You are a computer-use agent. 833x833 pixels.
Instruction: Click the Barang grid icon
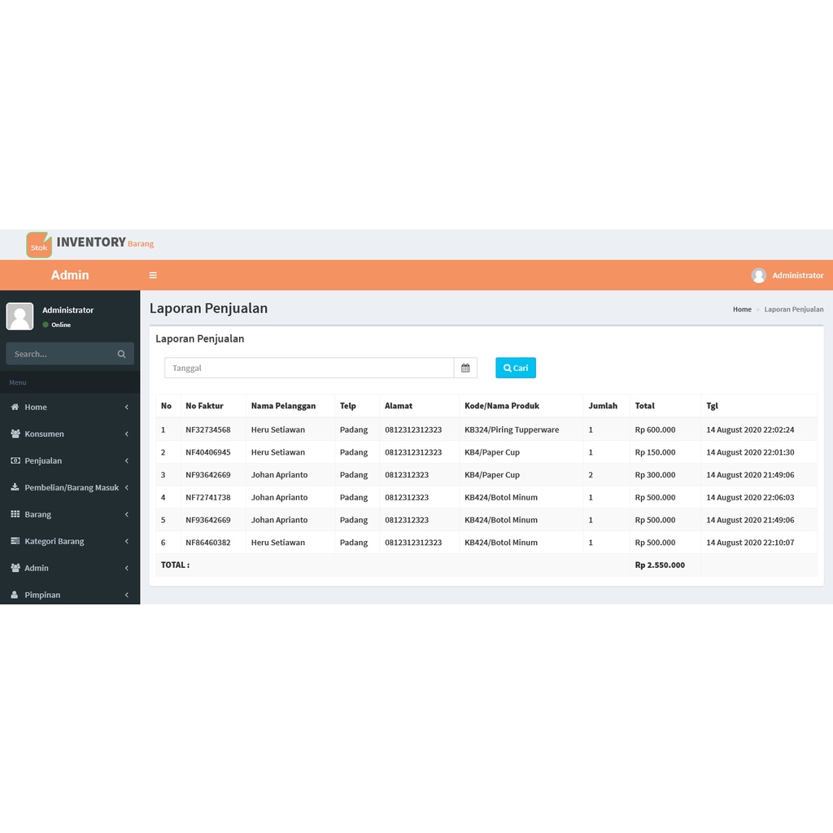15,514
